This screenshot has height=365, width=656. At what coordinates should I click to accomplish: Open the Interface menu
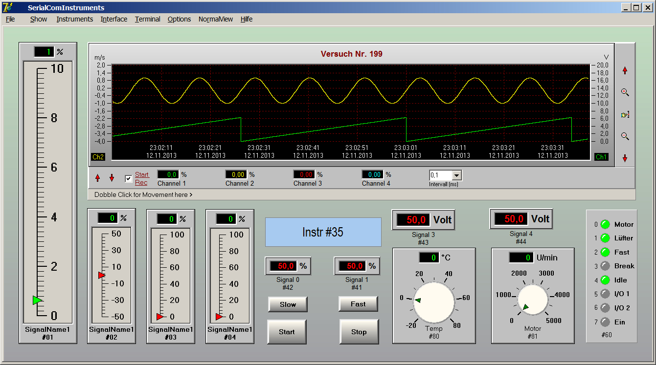tap(114, 19)
